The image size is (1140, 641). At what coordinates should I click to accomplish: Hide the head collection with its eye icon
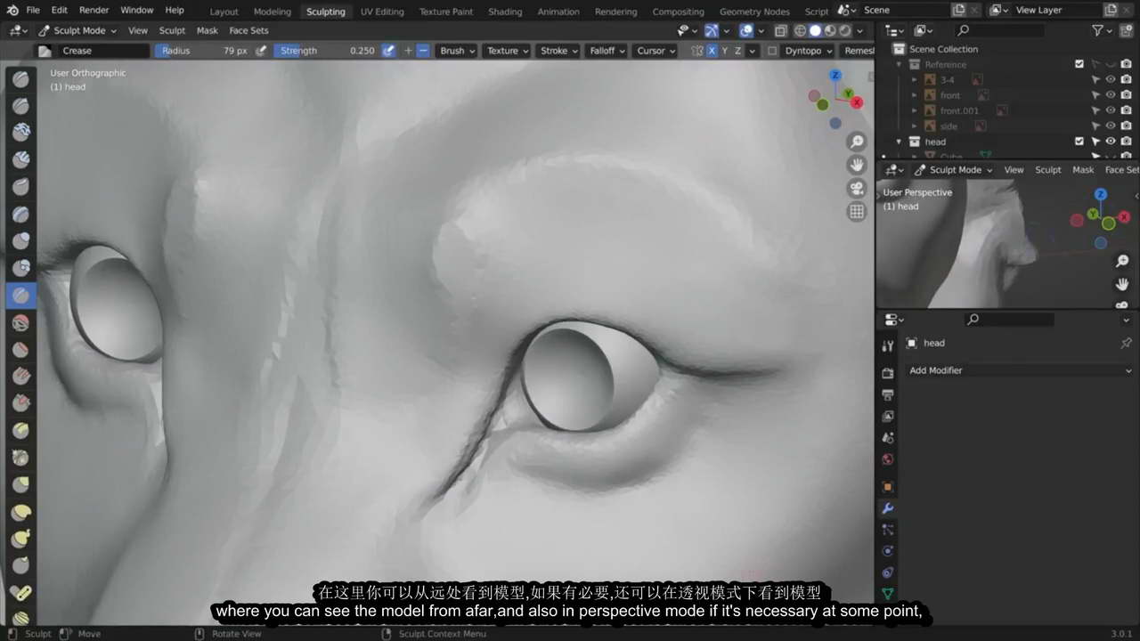coord(1111,142)
